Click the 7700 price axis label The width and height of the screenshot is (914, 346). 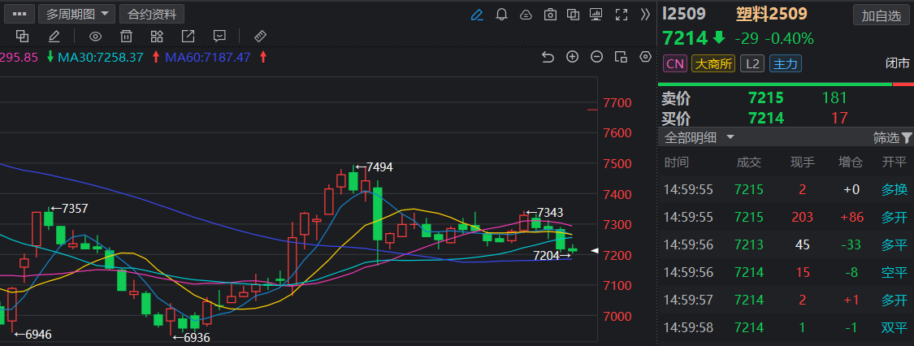(x=617, y=103)
